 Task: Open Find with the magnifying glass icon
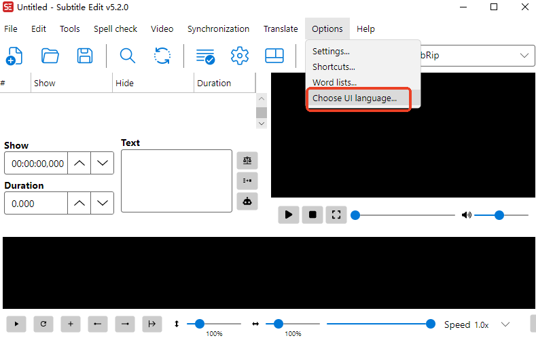pos(128,56)
